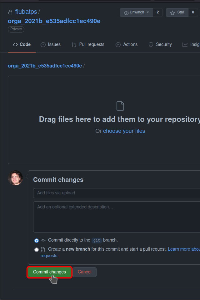The width and height of the screenshot is (200, 300).
Task: Switch to the Pull requests tab
Action: coord(88,45)
